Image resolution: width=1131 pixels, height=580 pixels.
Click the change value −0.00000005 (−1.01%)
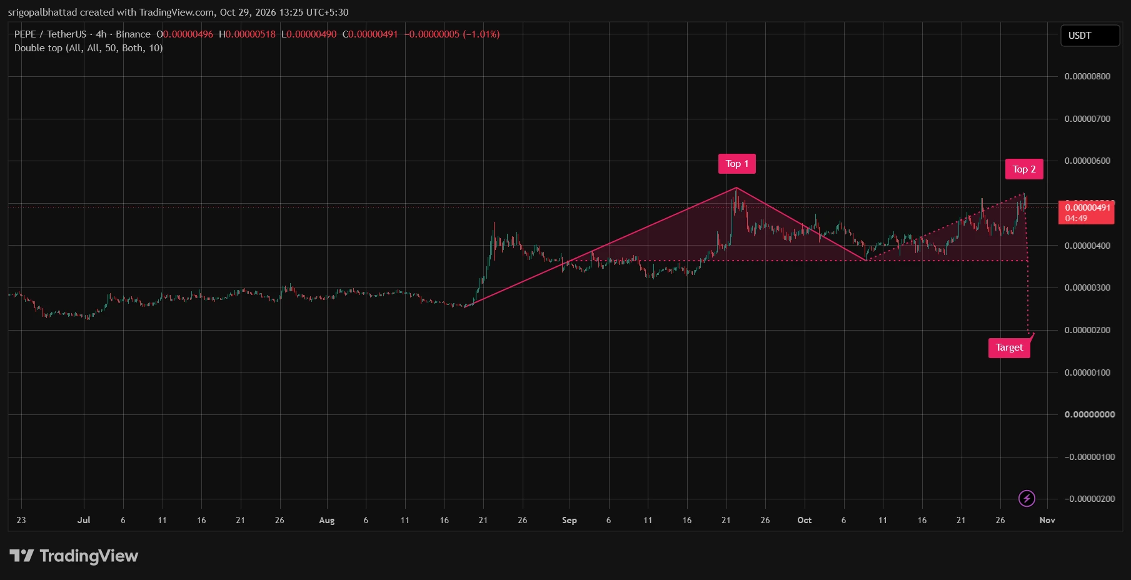(452, 34)
